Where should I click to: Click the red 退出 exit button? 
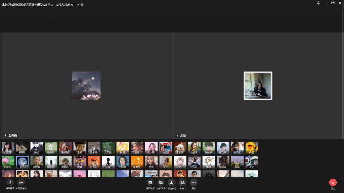[333, 183]
